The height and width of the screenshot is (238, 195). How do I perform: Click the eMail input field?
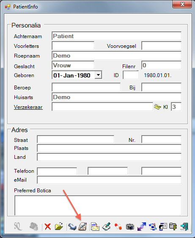tap(109, 180)
